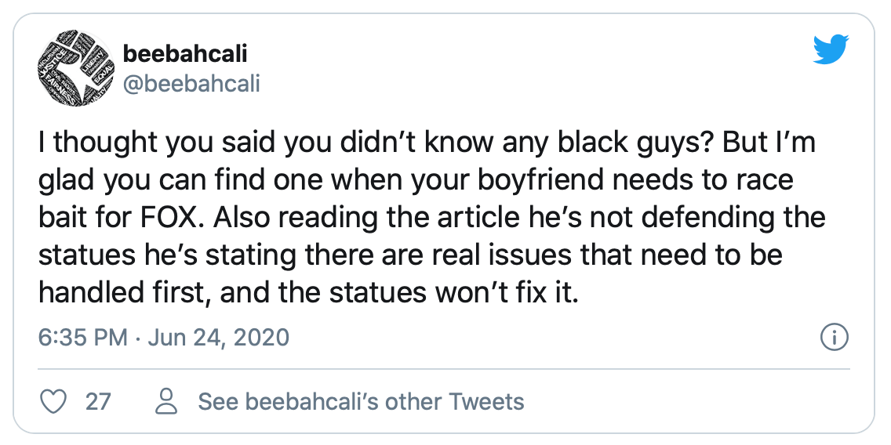Like the tweet with the heart icon

(x=53, y=402)
